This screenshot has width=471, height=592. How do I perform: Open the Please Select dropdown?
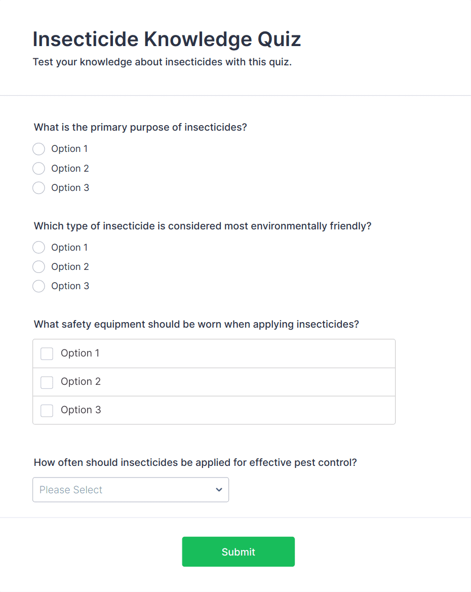pyautogui.click(x=130, y=490)
